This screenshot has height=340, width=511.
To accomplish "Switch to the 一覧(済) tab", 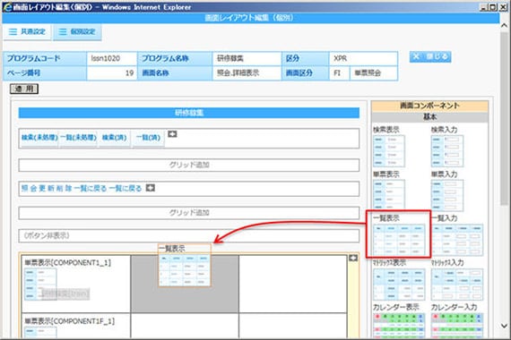I will tap(148, 138).
